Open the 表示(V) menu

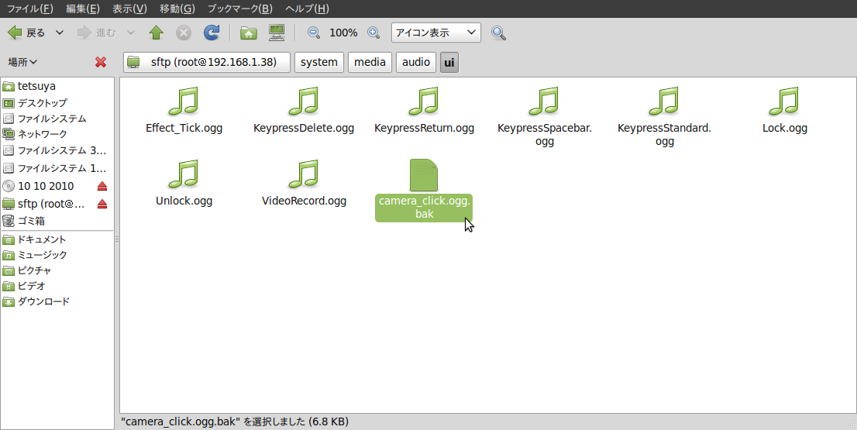(x=129, y=9)
